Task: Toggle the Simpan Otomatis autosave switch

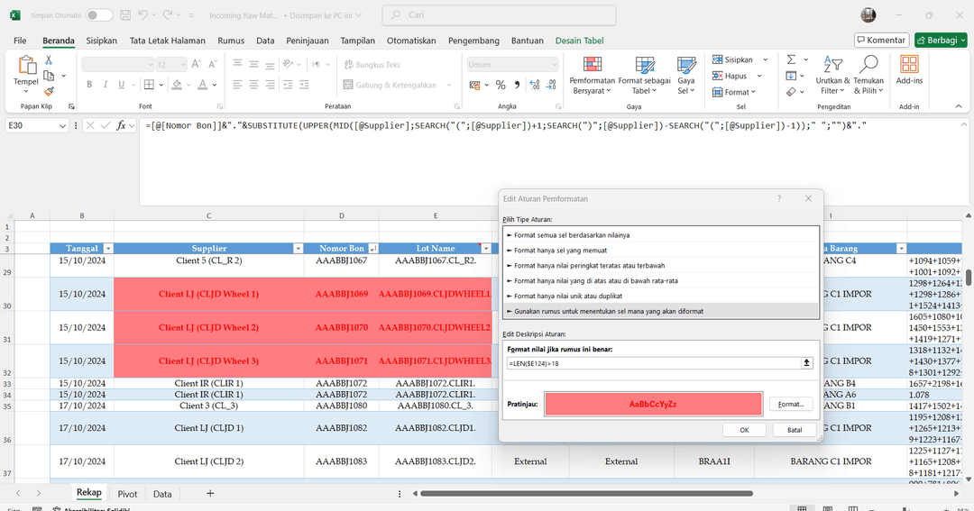Action: pos(99,15)
